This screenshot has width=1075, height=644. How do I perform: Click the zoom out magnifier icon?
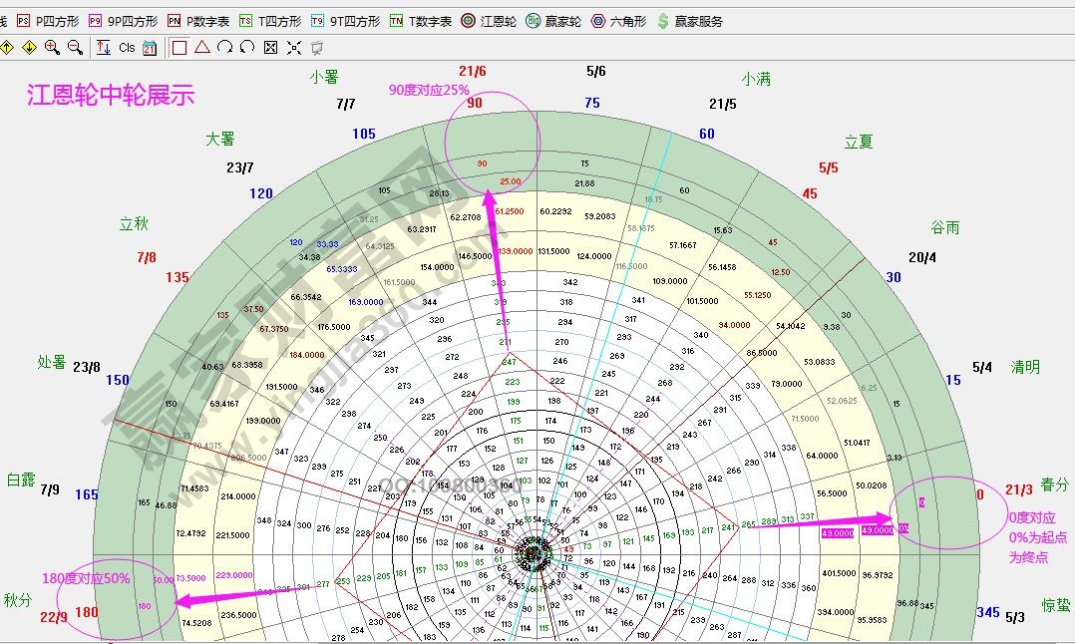click(x=75, y=47)
